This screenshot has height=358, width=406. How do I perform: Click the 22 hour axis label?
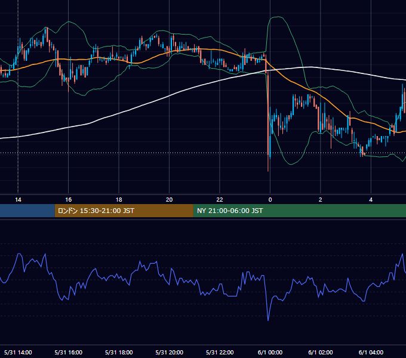(220, 200)
